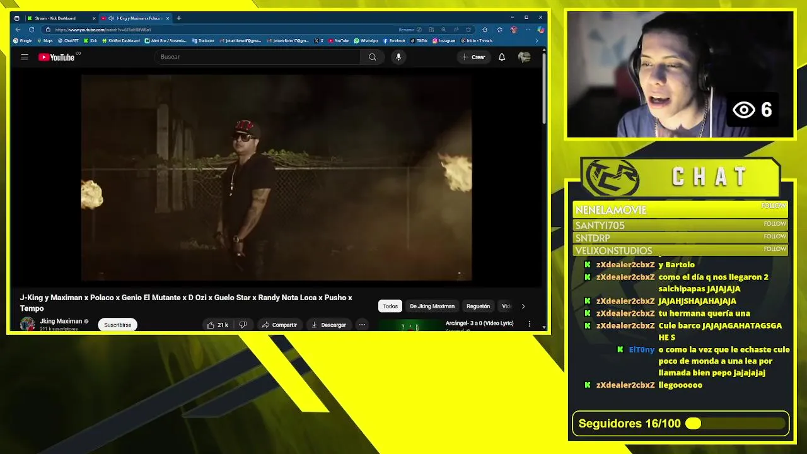This screenshot has height=454, width=807.
Task: Click the 'llegoooooo' chat message
Action: point(680,385)
